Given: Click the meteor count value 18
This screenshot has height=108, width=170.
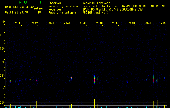Looking at the screenshot, I should click(x=39, y=12).
